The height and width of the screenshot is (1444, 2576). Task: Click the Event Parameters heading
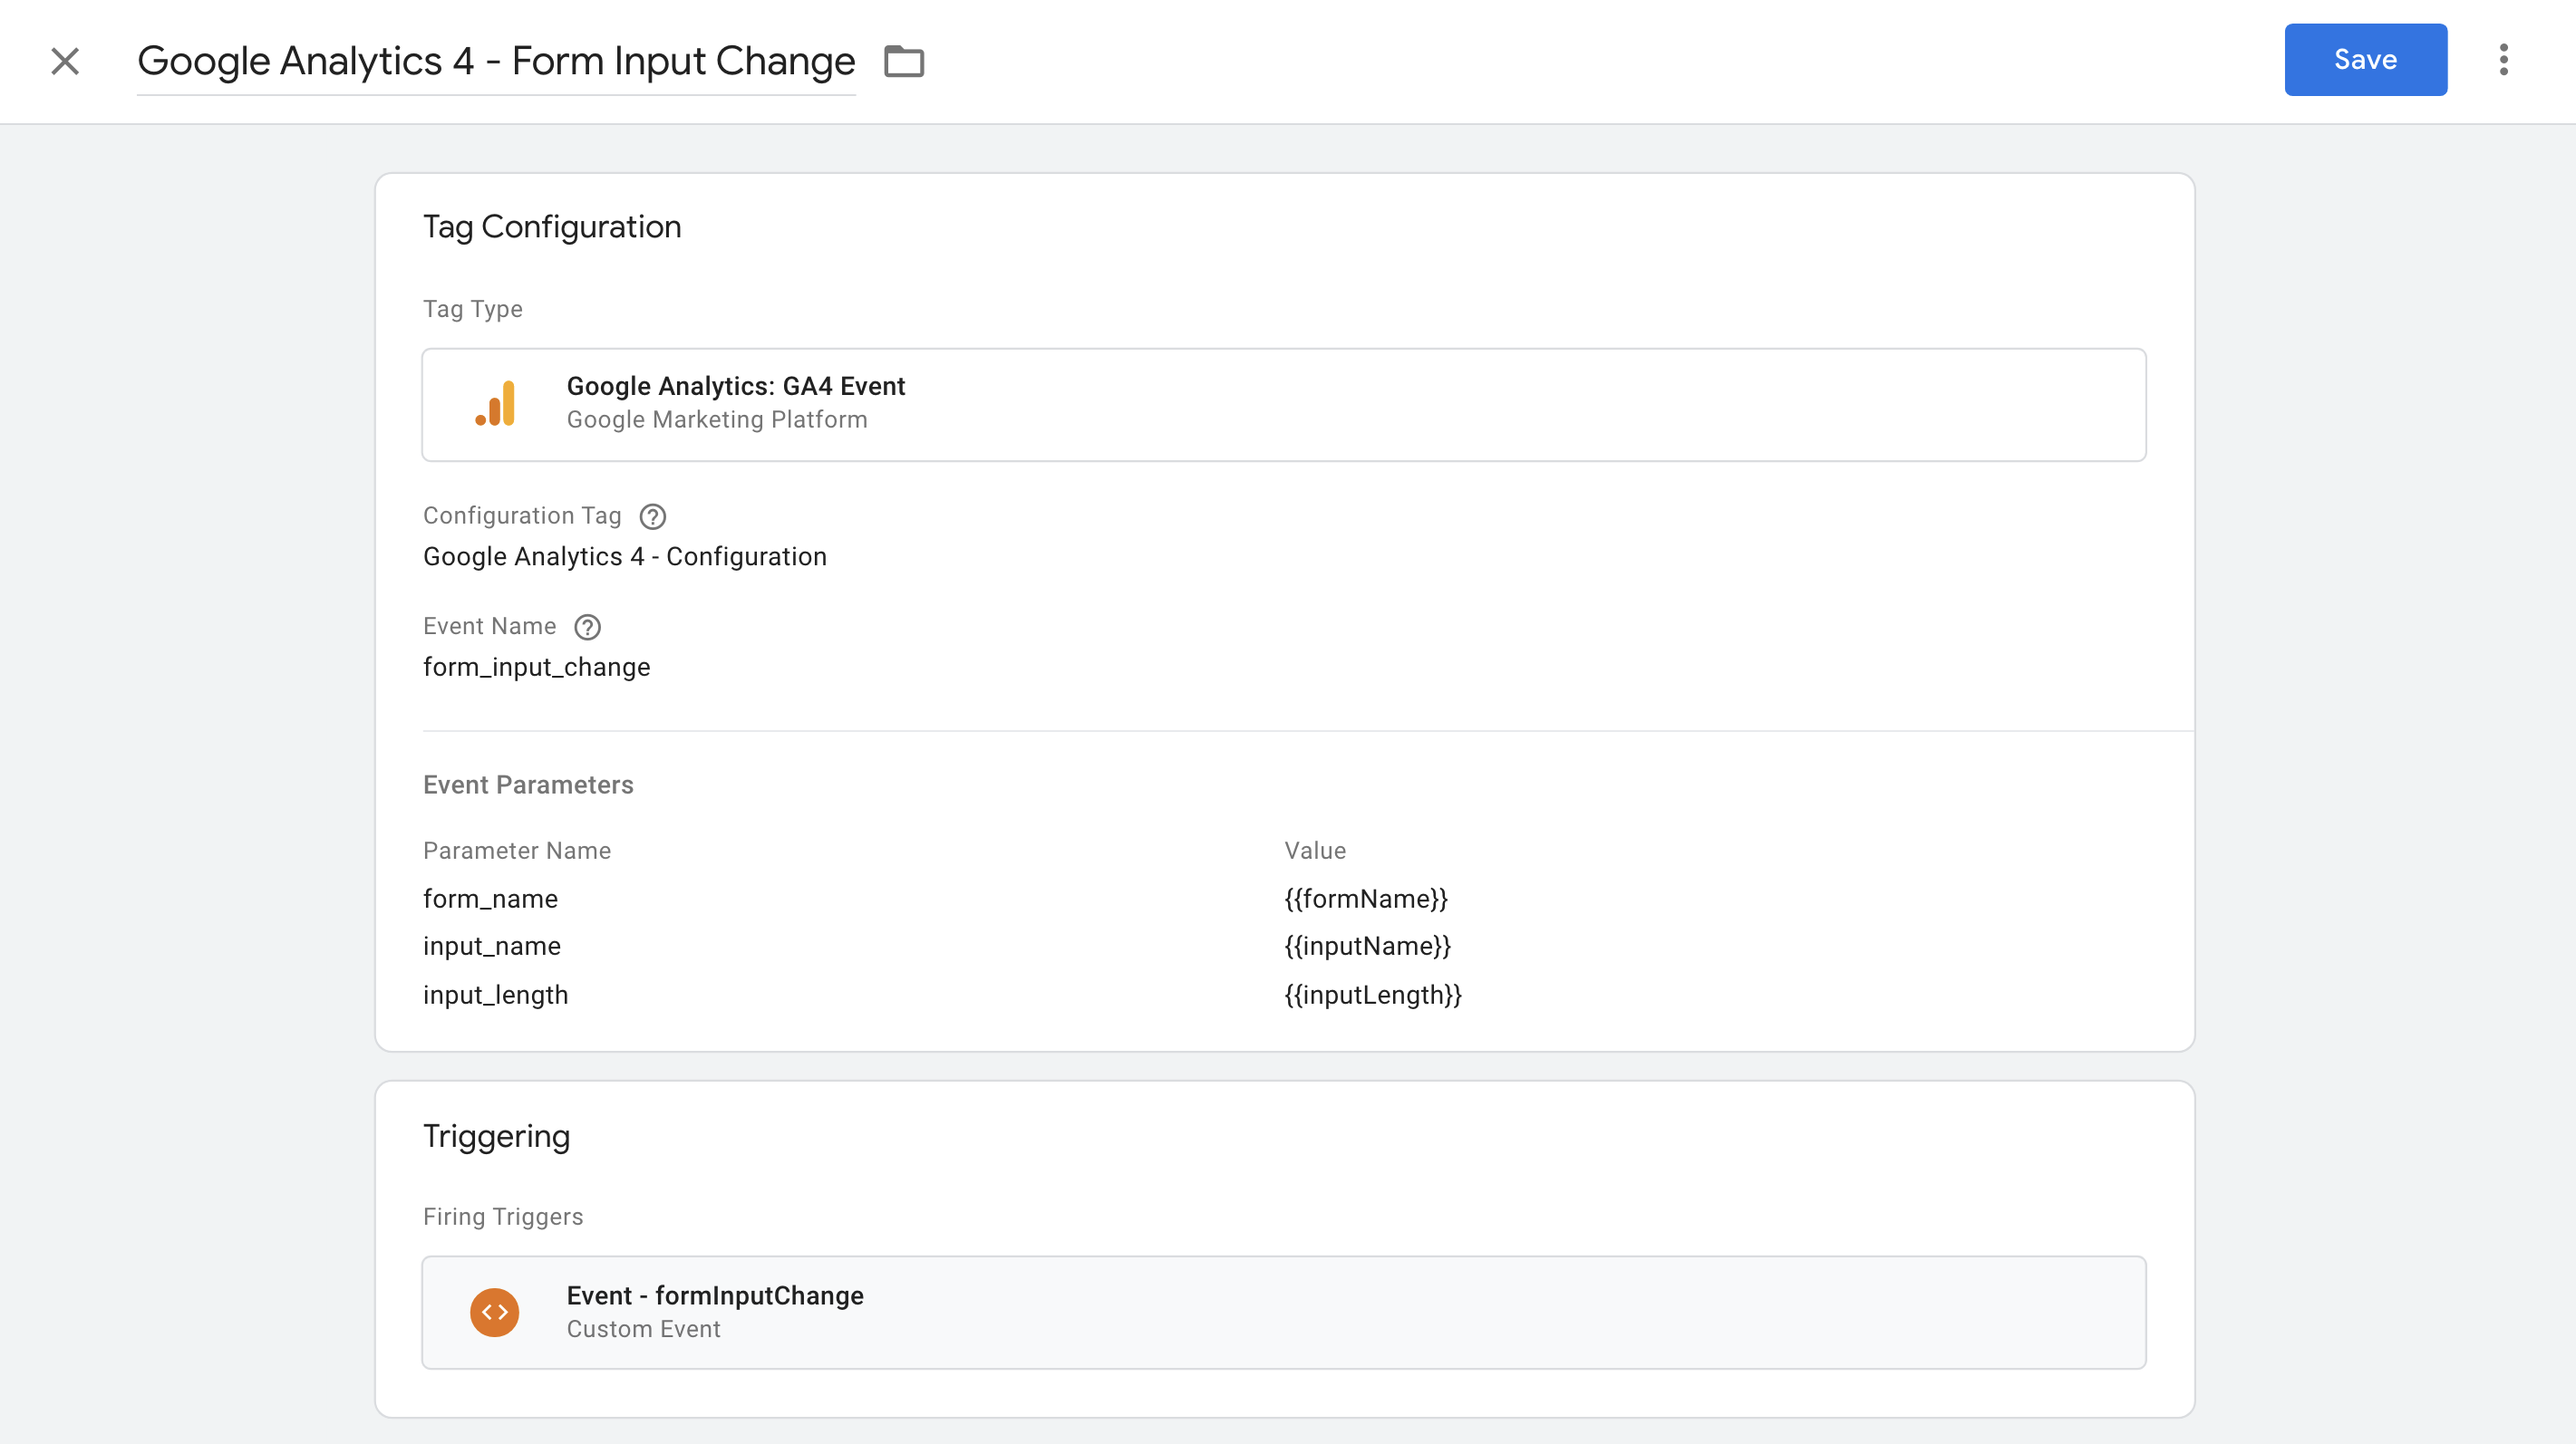[x=528, y=785]
